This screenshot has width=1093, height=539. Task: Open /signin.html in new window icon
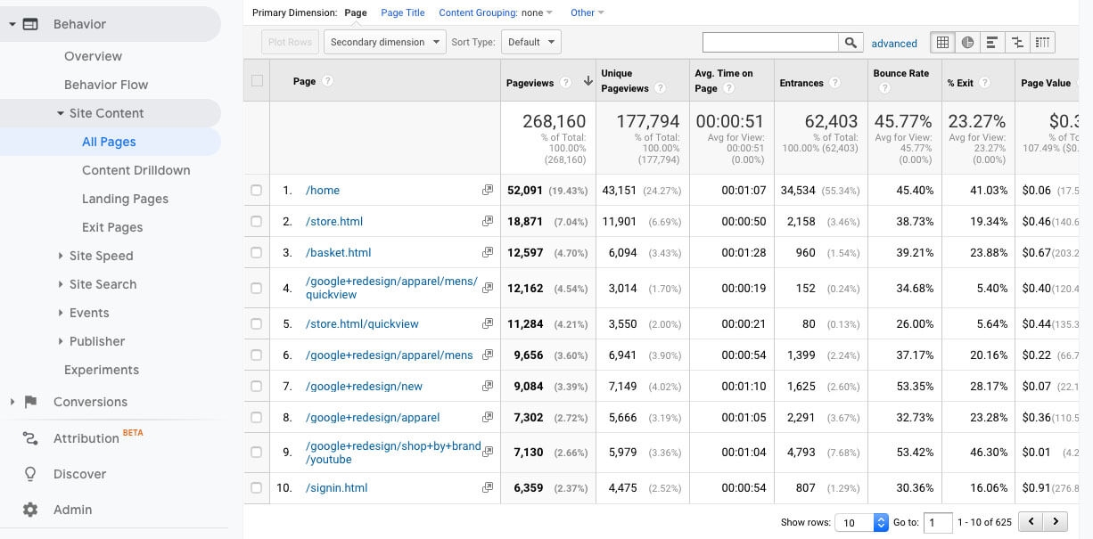point(488,488)
